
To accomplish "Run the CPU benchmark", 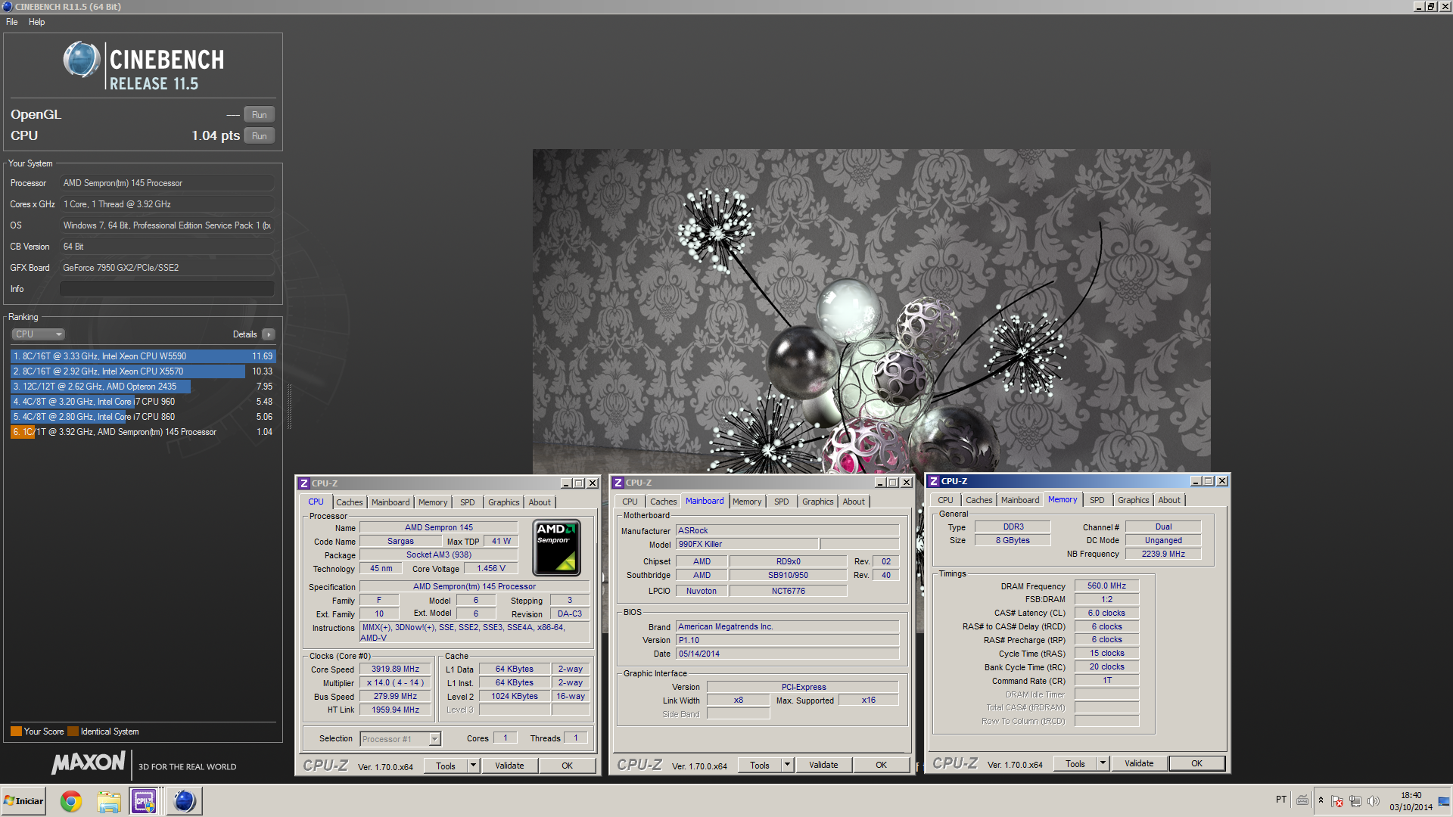I will pyautogui.click(x=260, y=136).
